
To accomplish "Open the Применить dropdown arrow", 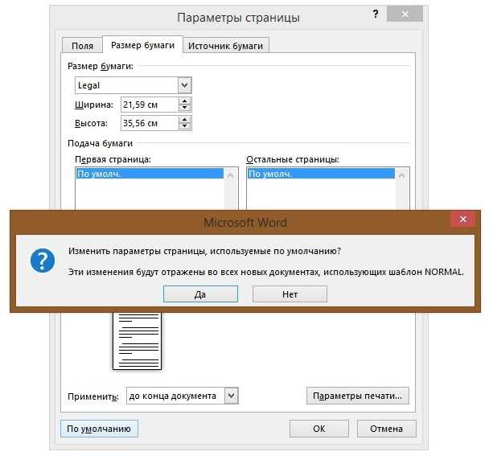I will (232, 396).
